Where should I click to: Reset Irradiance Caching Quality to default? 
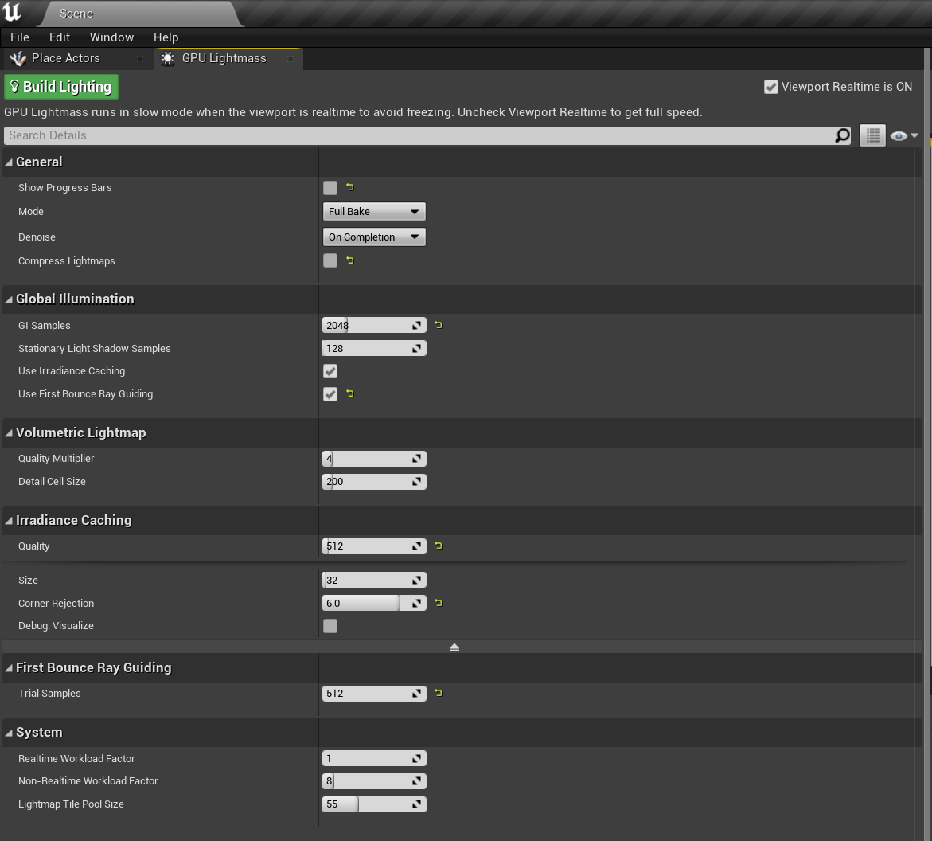pos(439,546)
